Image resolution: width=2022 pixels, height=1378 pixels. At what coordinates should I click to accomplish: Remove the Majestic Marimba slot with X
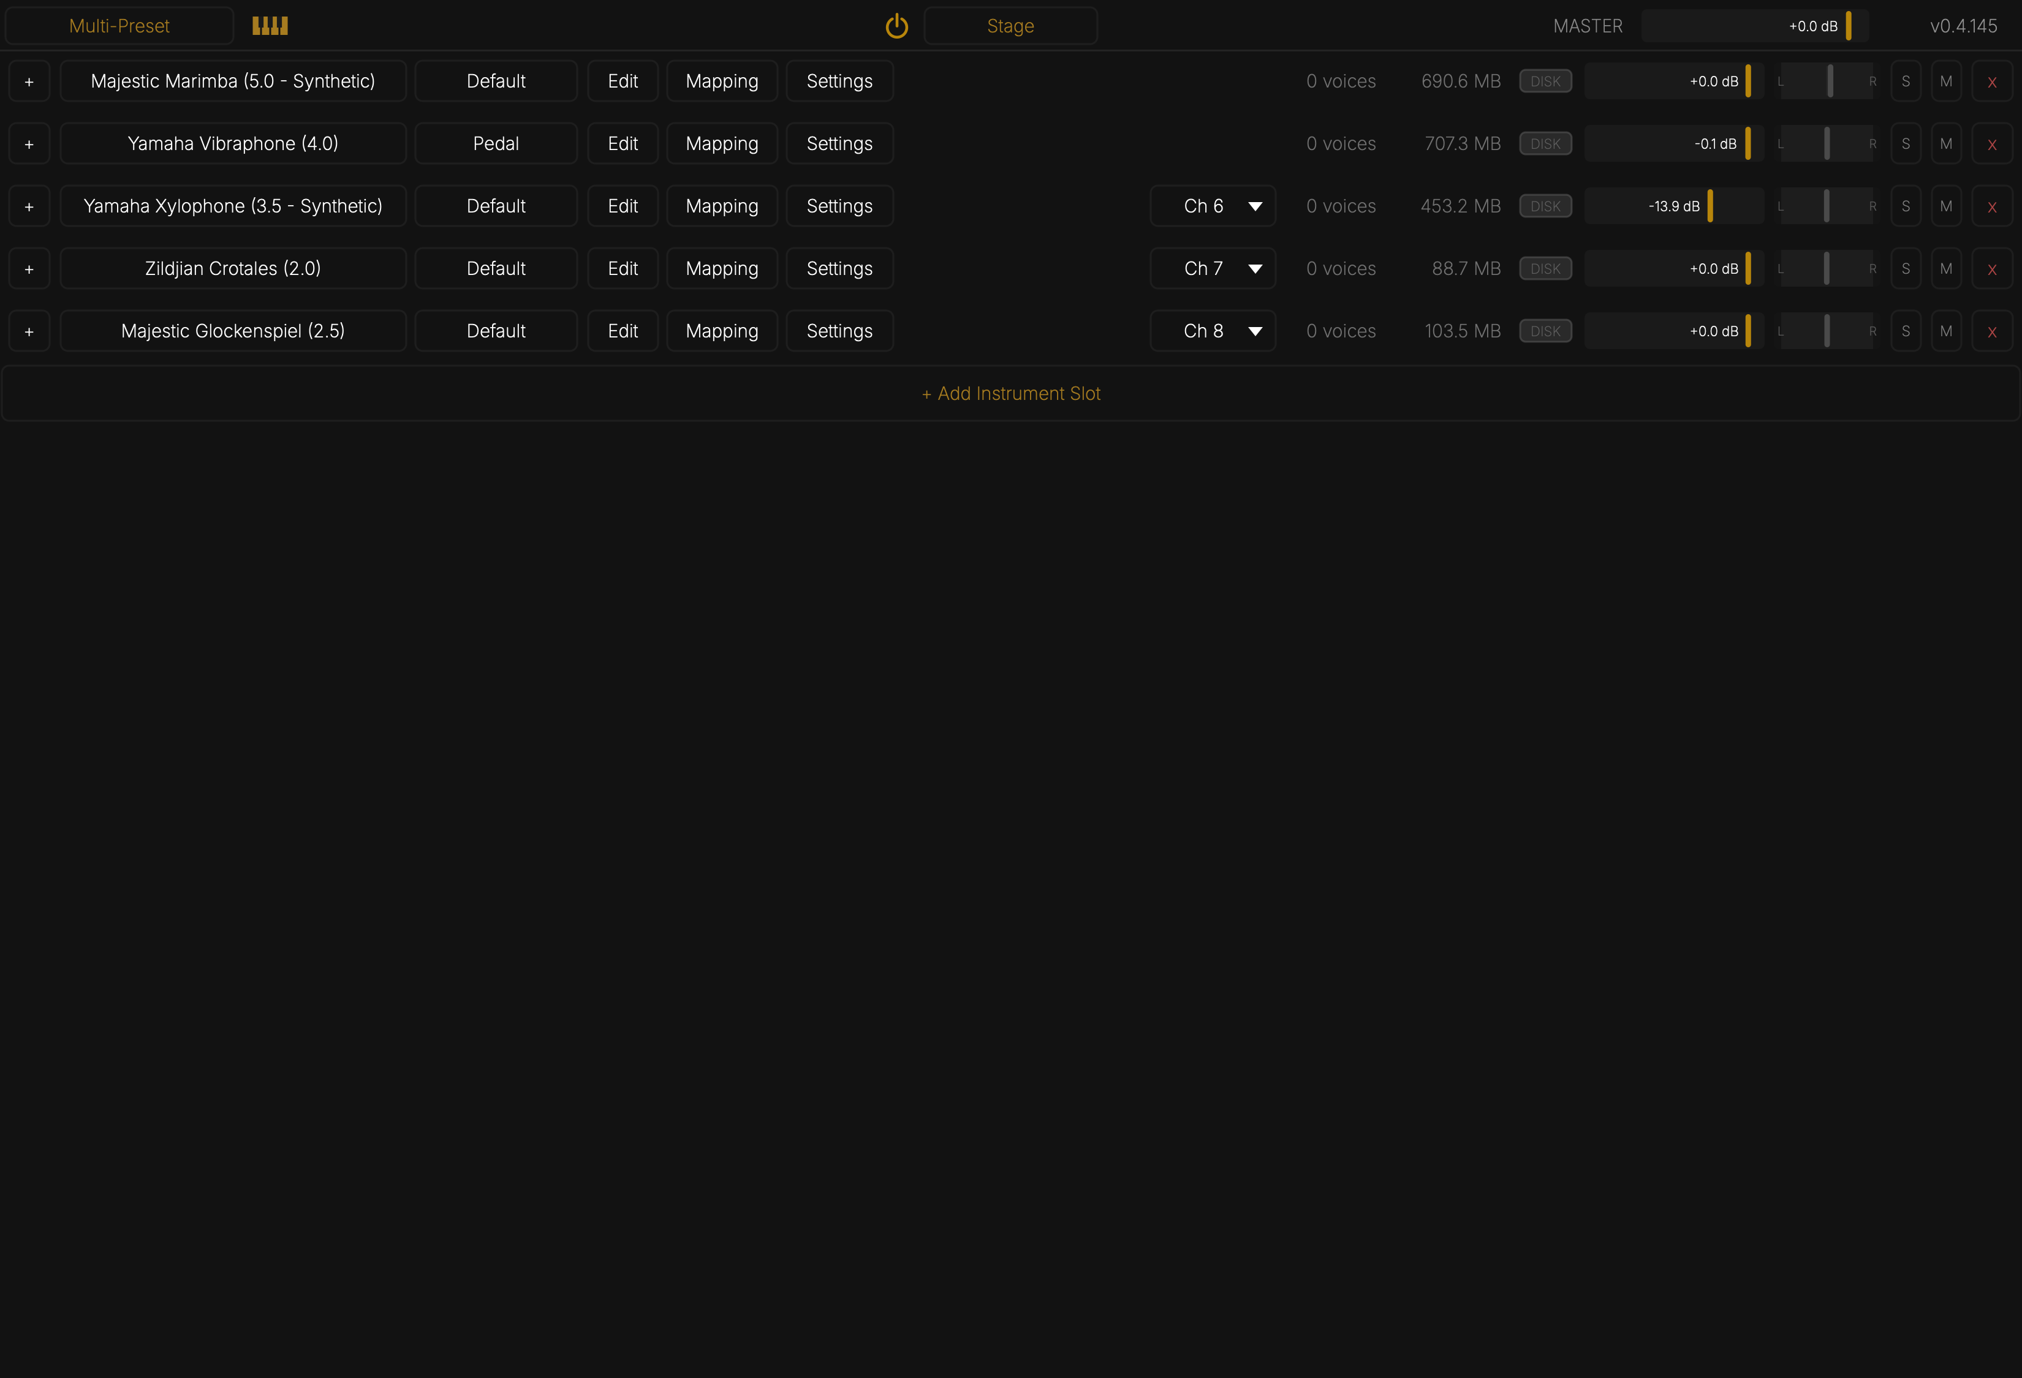coord(1991,81)
